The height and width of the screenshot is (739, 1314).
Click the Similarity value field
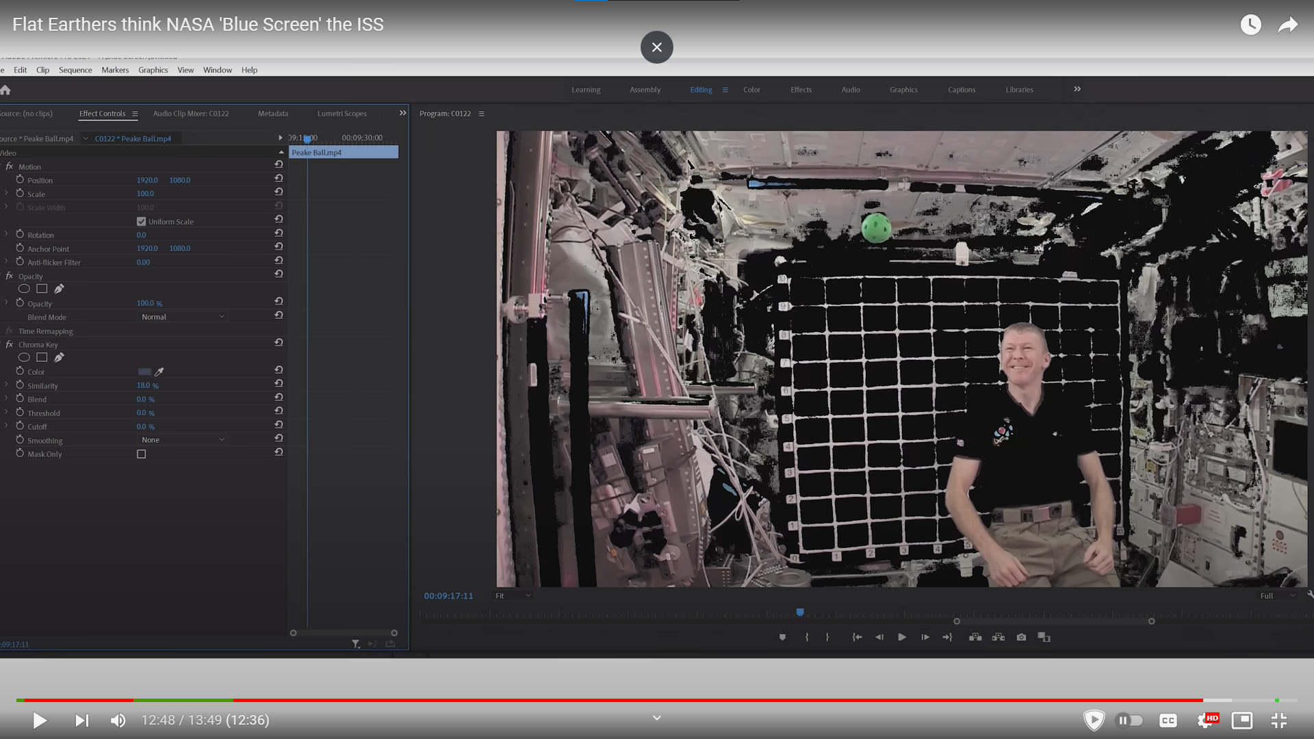pos(144,386)
